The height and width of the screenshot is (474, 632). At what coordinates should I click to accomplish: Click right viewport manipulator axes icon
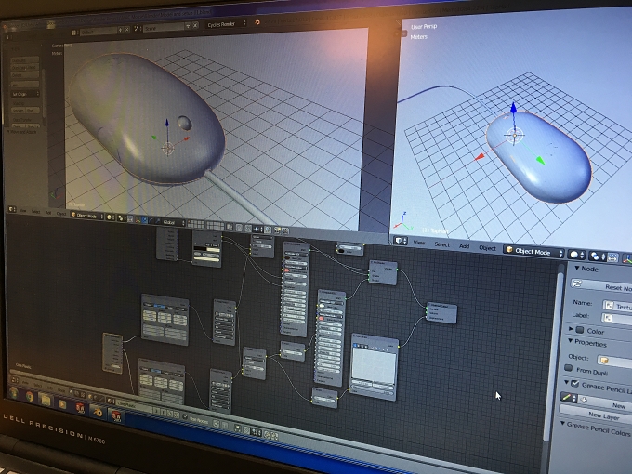[627, 260]
